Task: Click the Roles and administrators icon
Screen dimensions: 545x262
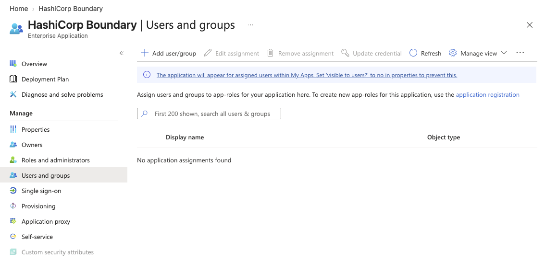Action: (x=13, y=160)
